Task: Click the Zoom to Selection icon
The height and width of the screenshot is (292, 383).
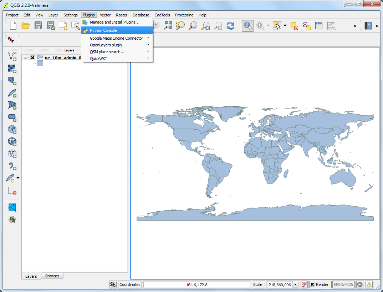Action: [180, 25]
